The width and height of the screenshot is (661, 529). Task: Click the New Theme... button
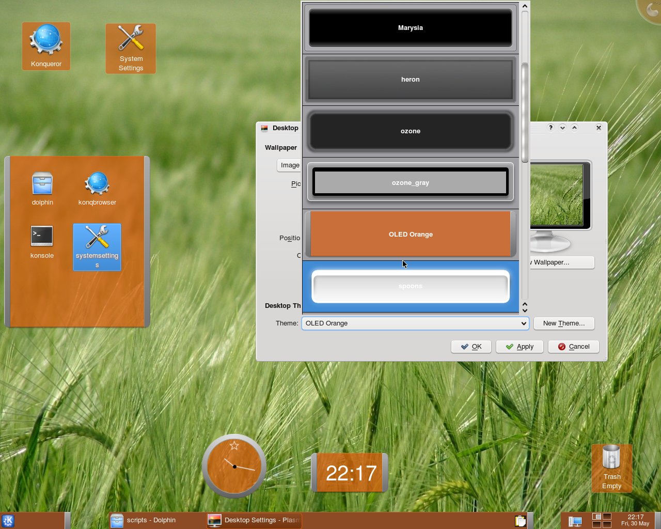564,323
